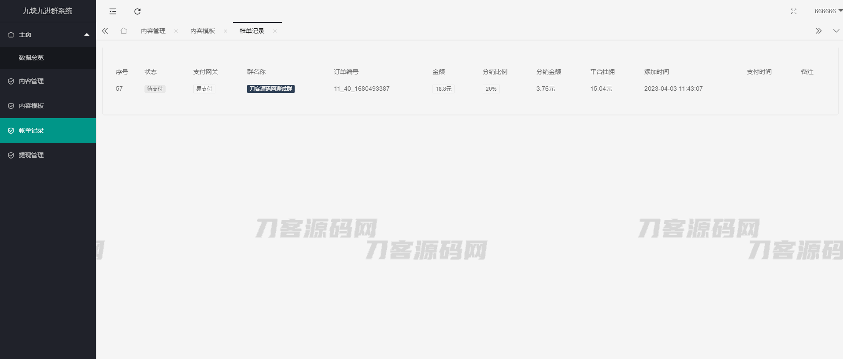
Task: Switch to the 内容模板 tab
Action: [203, 31]
